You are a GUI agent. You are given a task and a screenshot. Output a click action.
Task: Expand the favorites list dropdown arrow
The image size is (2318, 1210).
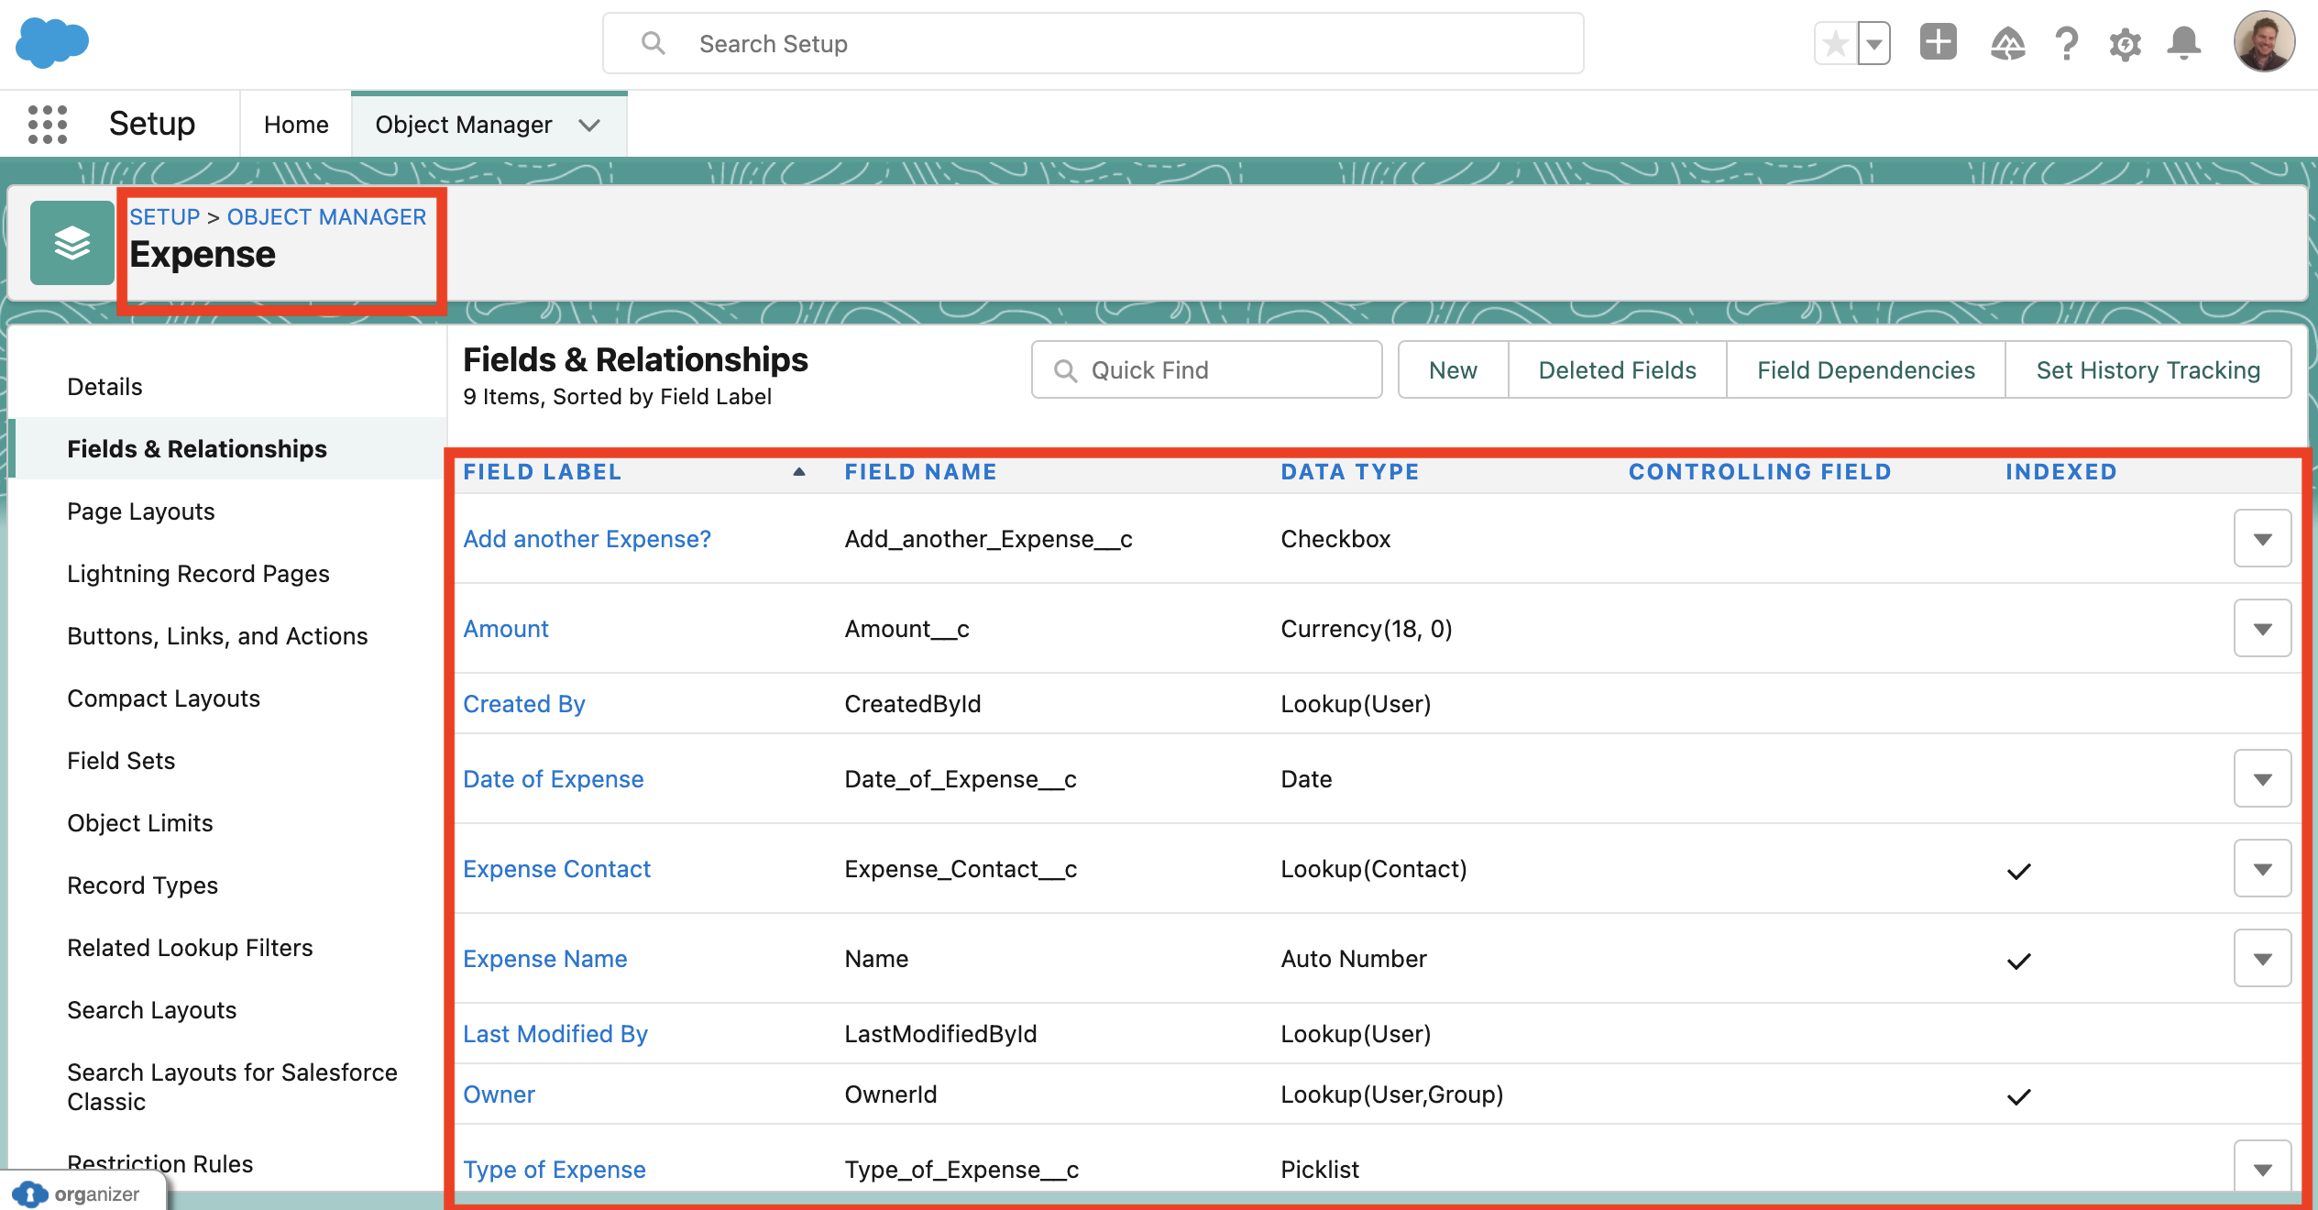coord(1874,43)
